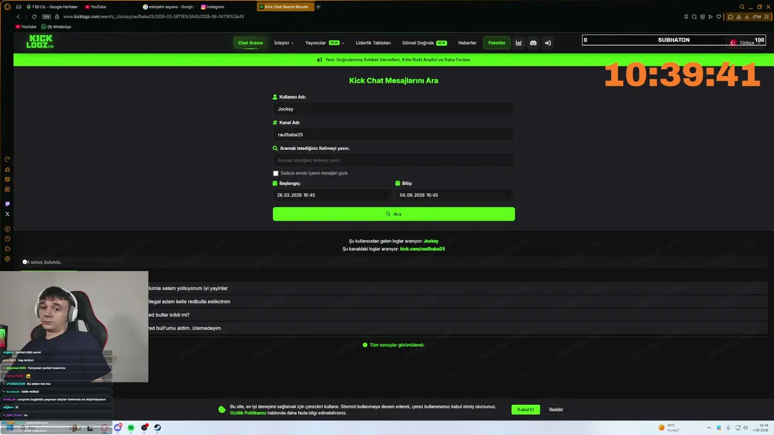Switch to the eskişehir aspava Google tab

coord(169,7)
